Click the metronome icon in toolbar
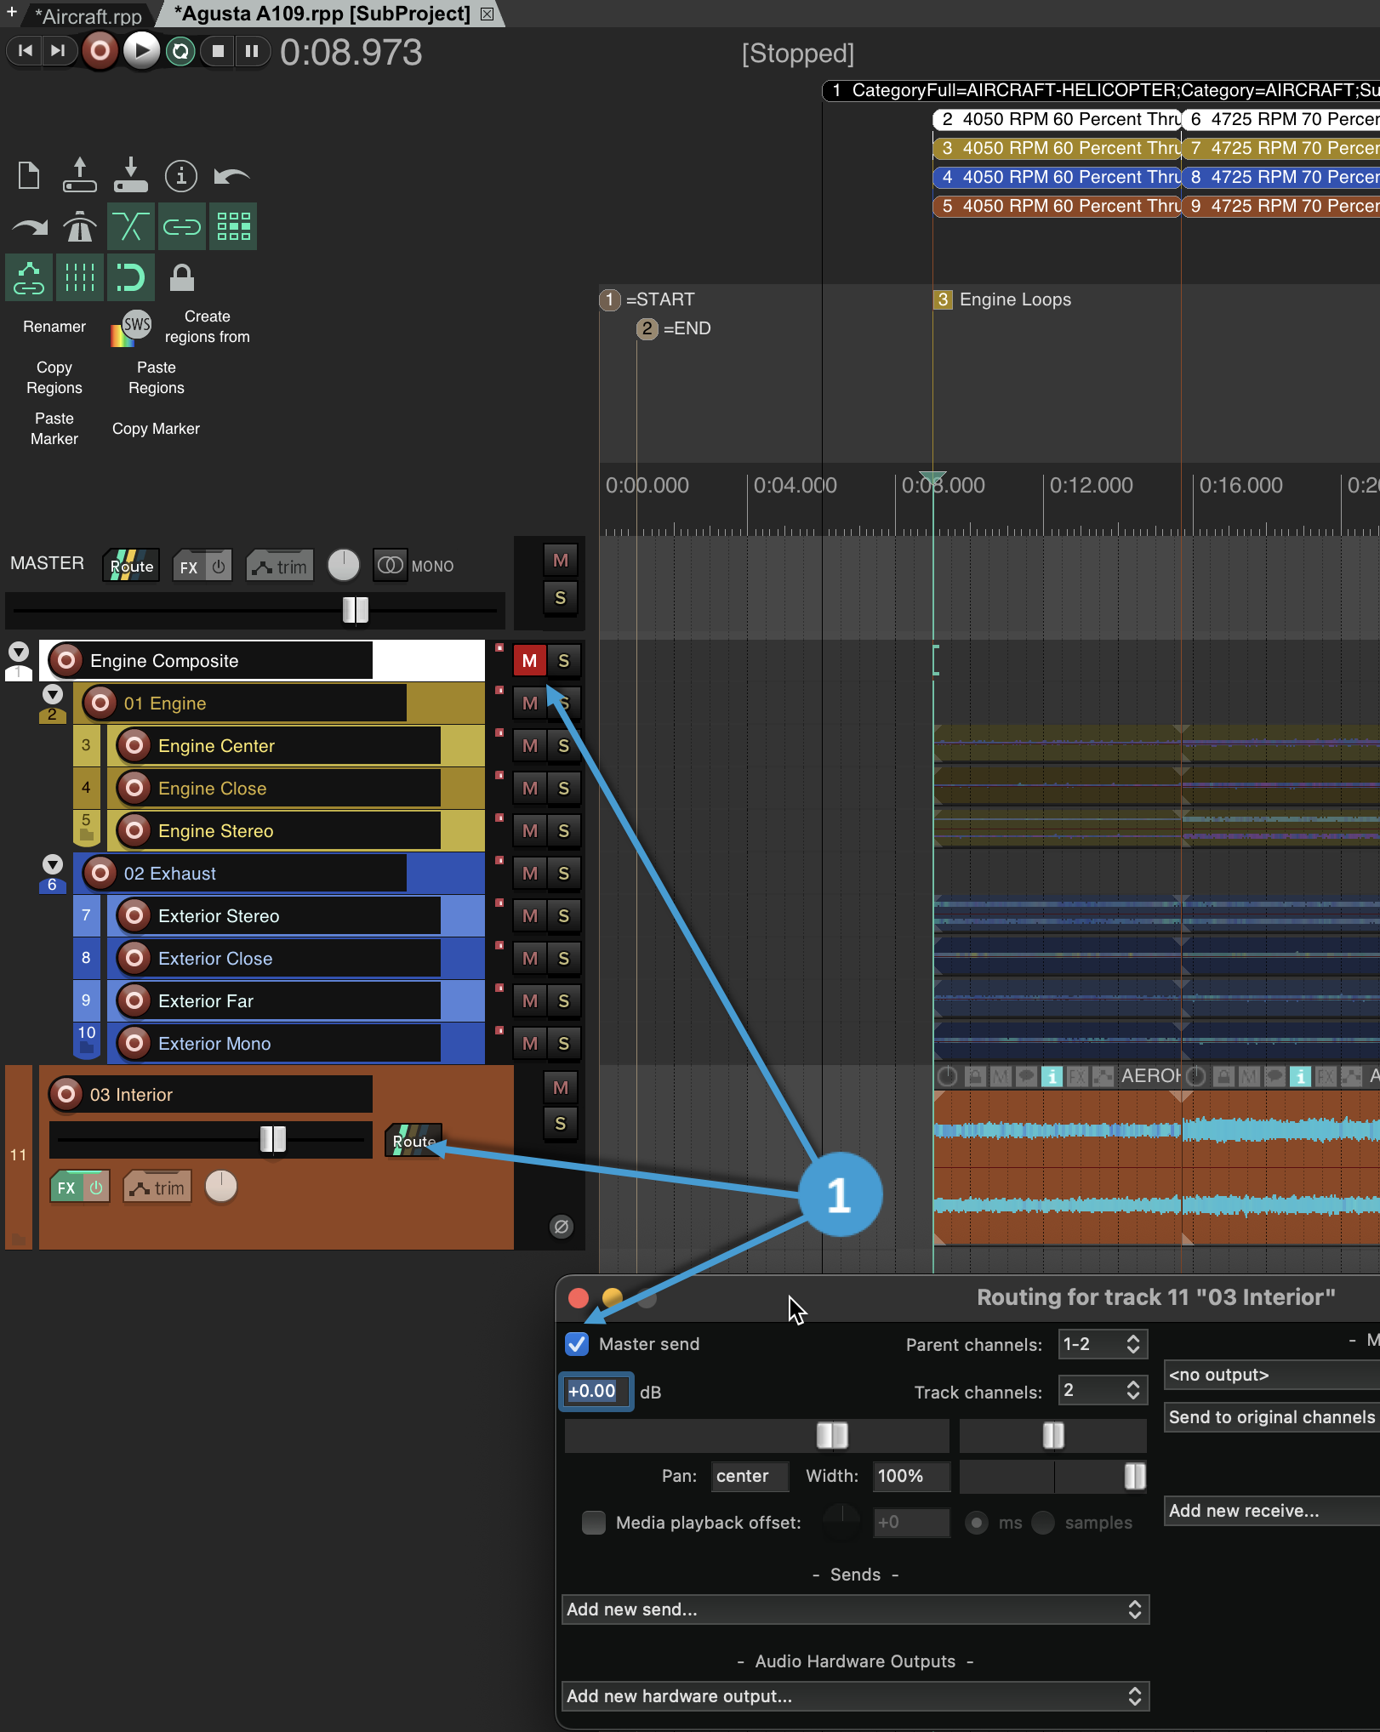Screen dimensions: 1380x1732 click(80, 227)
